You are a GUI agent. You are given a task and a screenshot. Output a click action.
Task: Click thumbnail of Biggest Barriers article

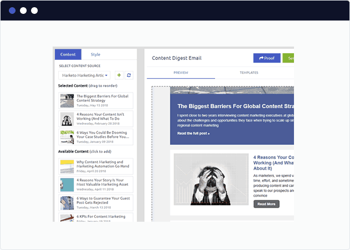(x=67, y=101)
